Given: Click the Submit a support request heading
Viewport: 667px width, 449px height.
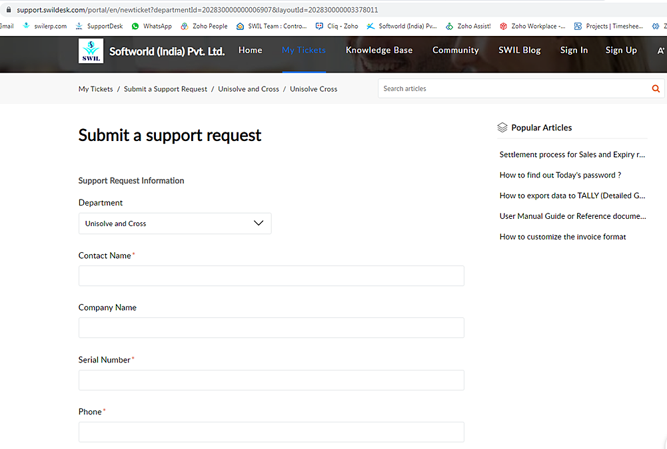Looking at the screenshot, I should (x=170, y=136).
